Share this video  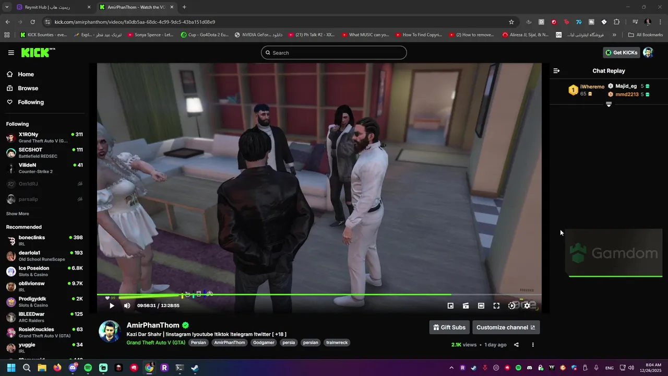click(516, 345)
